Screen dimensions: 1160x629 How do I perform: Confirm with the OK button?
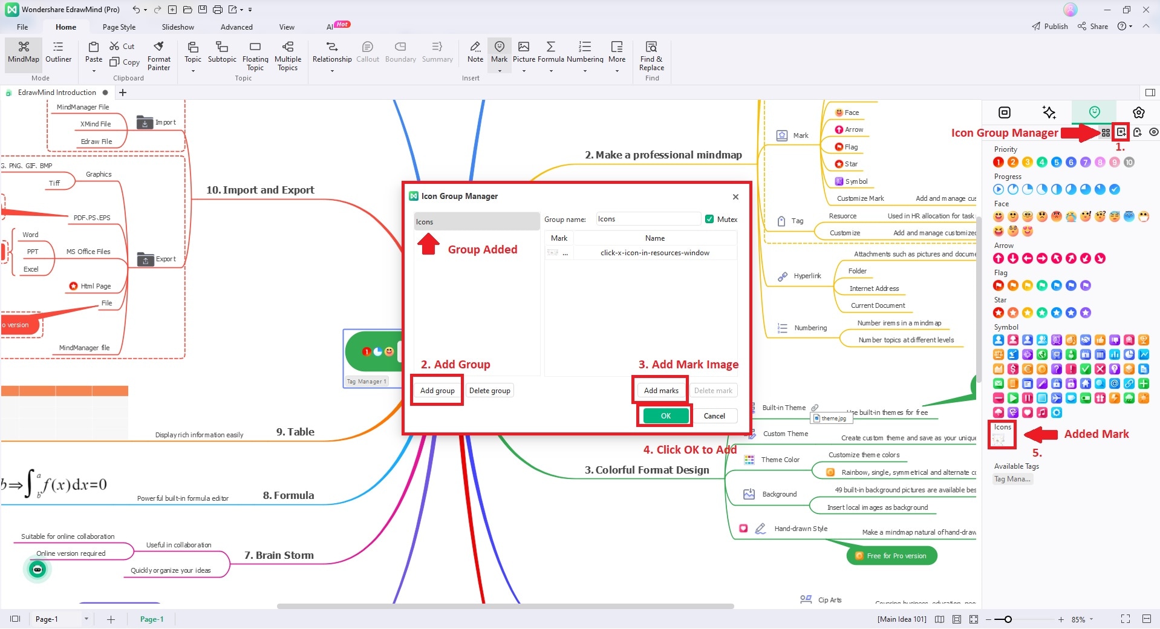point(666,416)
